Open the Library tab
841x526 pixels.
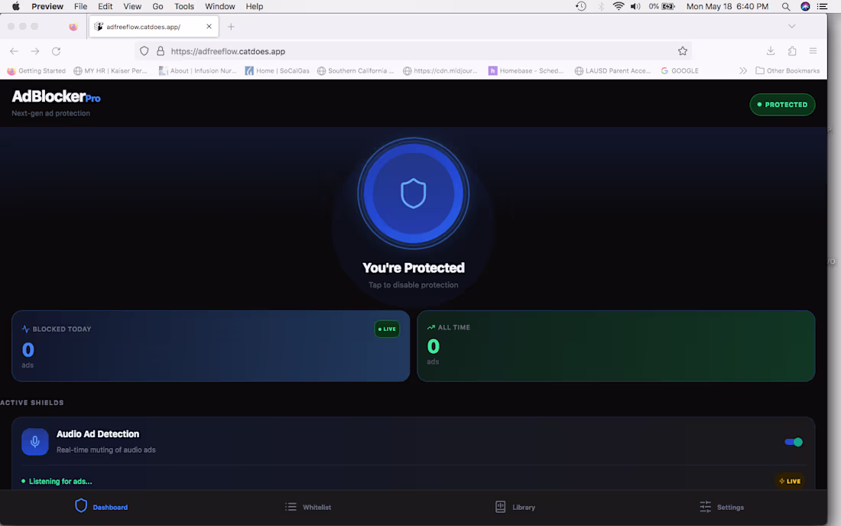(x=515, y=507)
